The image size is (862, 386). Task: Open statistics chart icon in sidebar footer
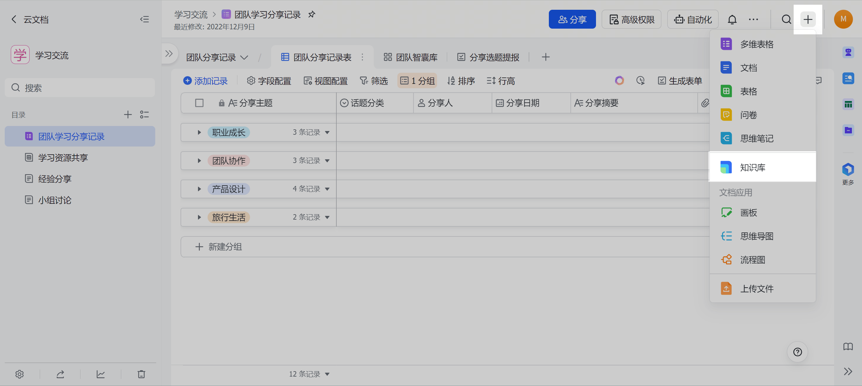101,374
